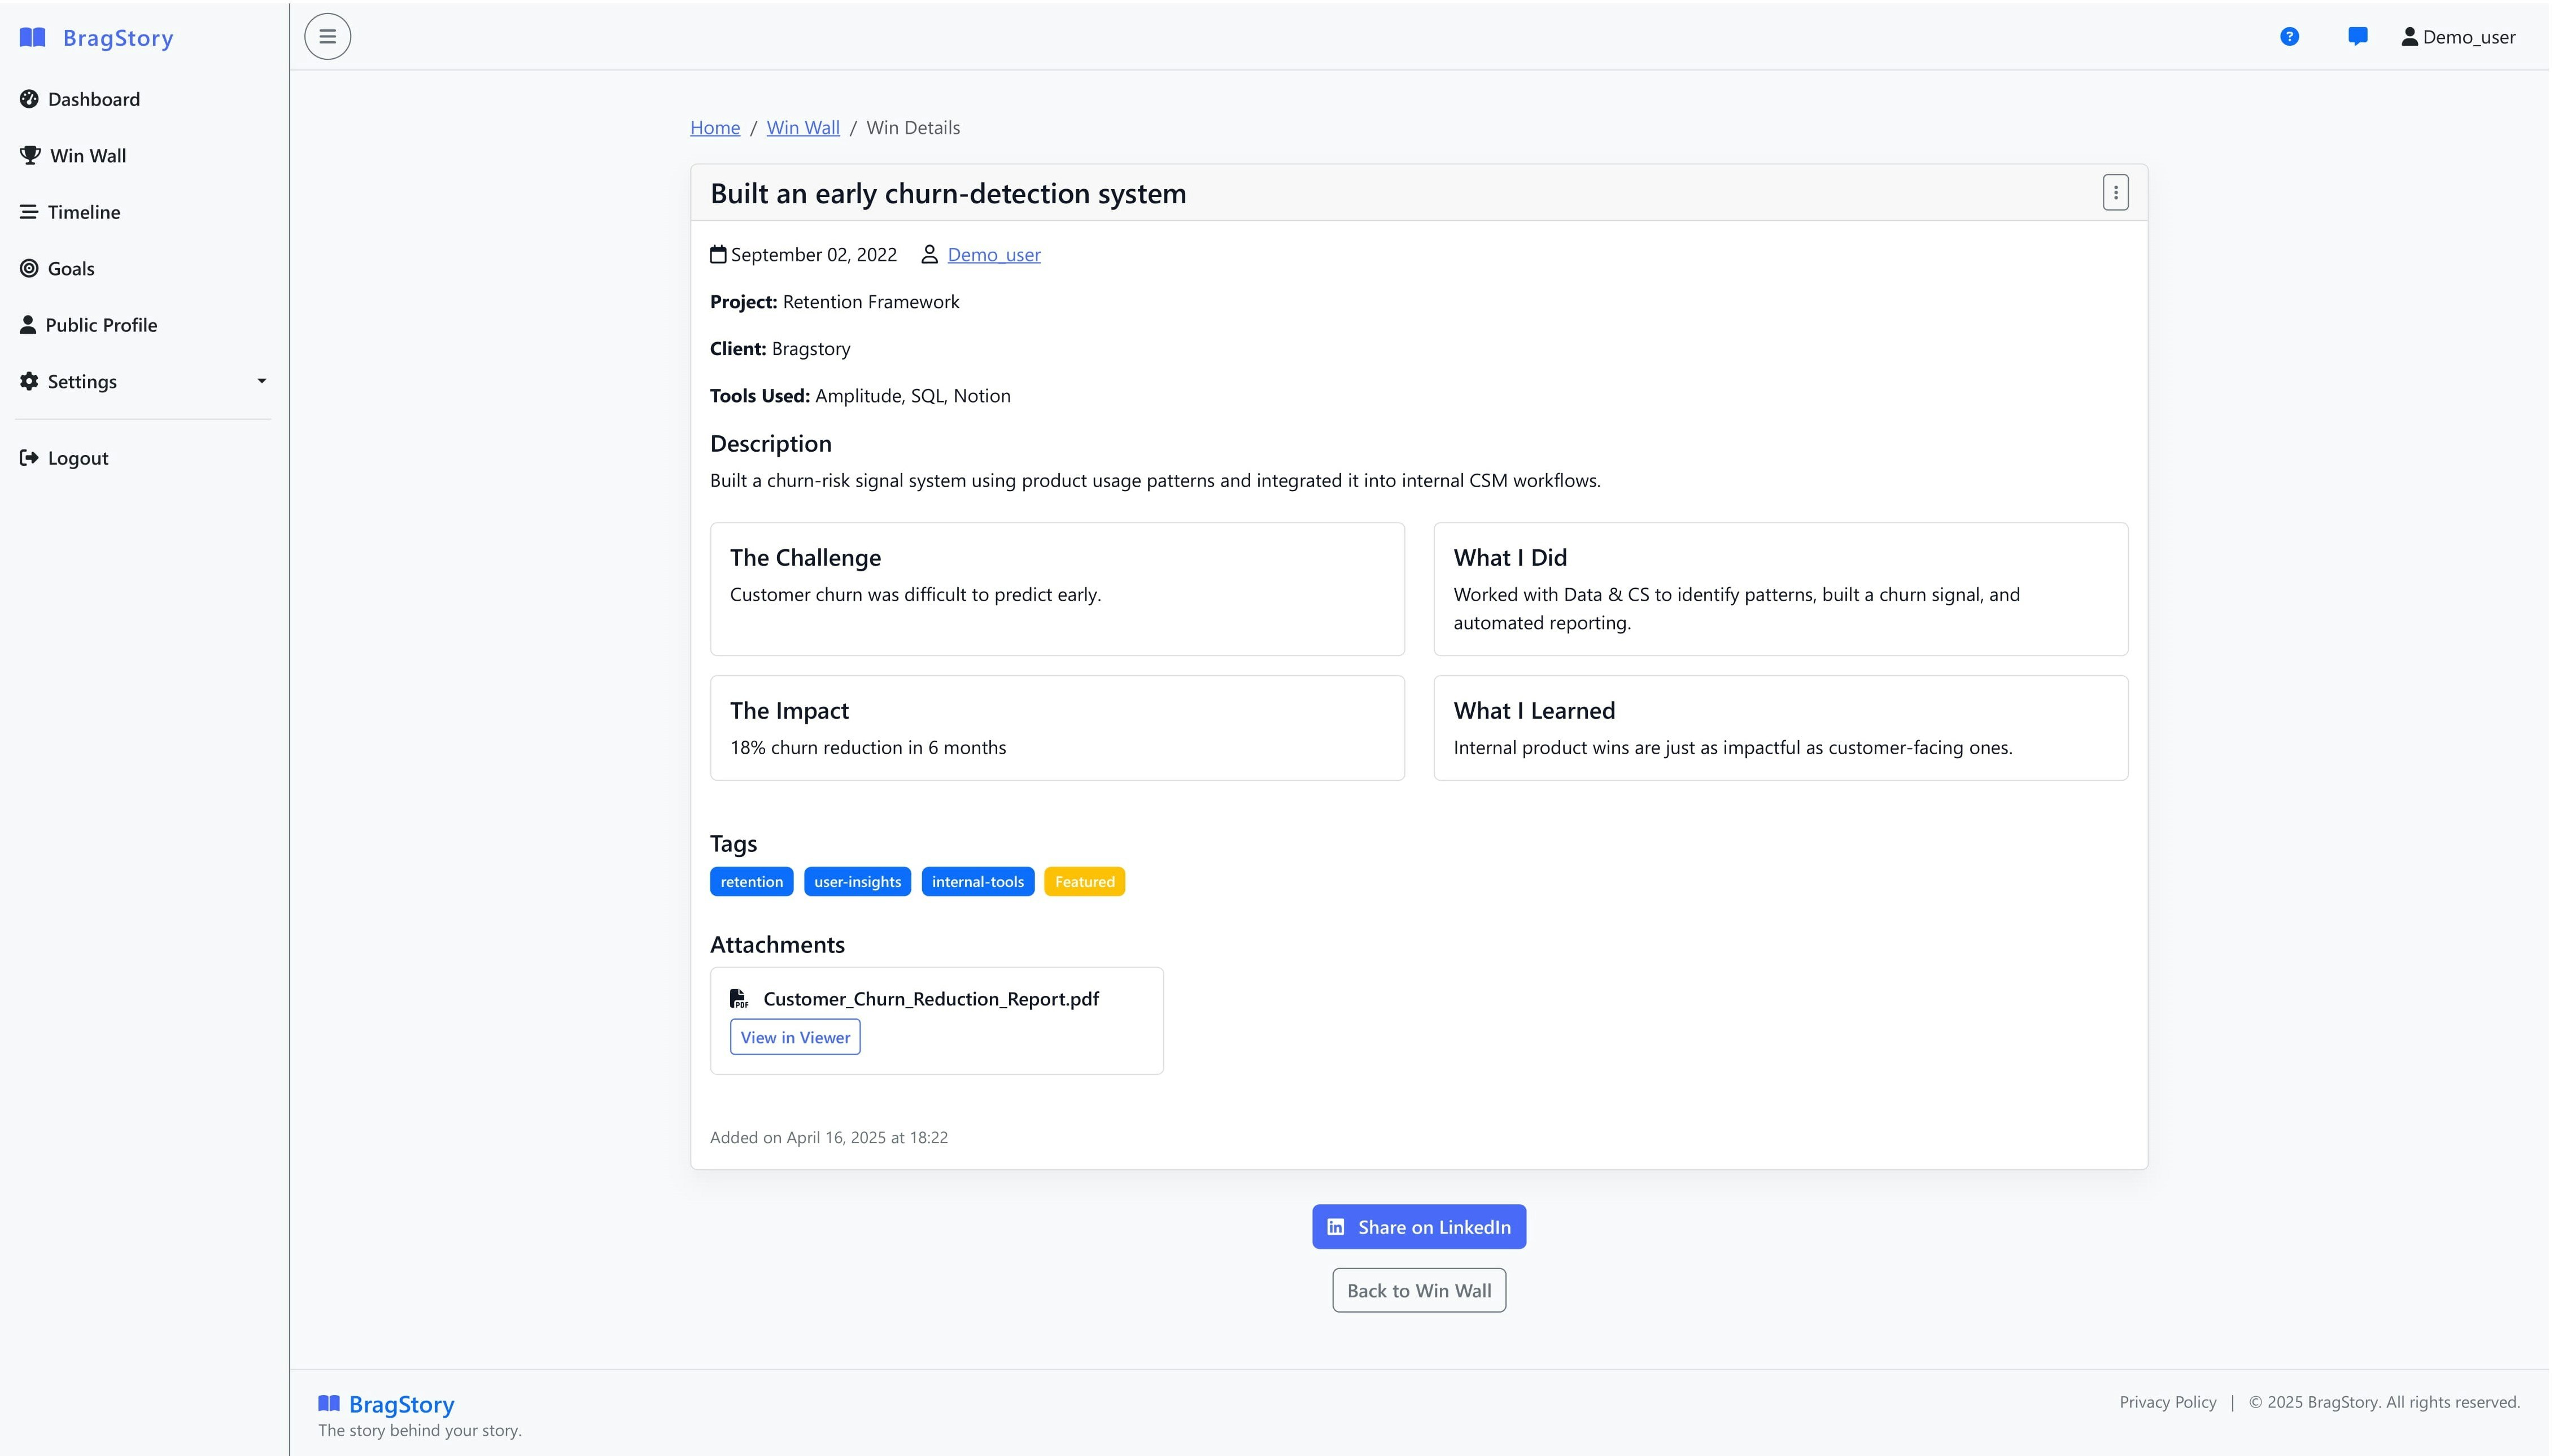This screenshot has height=1456, width=2554.
Task: Click the Settings gear icon
Action: tap(29, 381)
